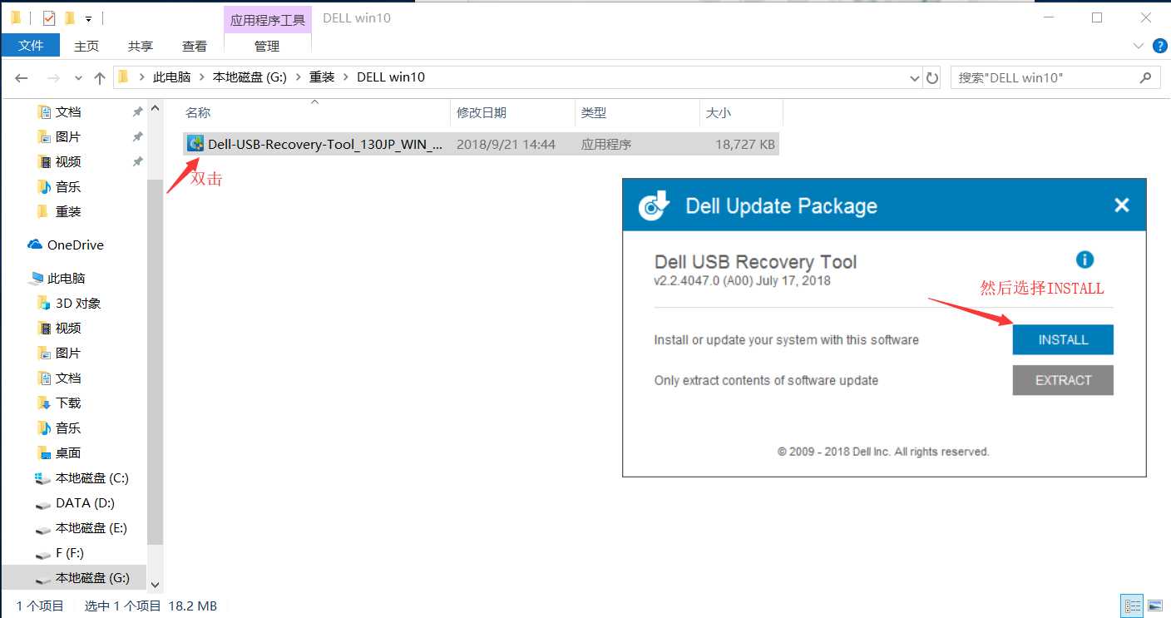Select OneDrive in the navigation pane

pyautogui.click(x=75, y=245)
